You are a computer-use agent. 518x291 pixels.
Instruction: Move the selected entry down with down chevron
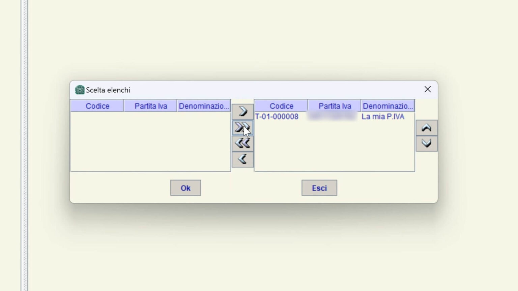pyautogui.click(x=426, y=143)
